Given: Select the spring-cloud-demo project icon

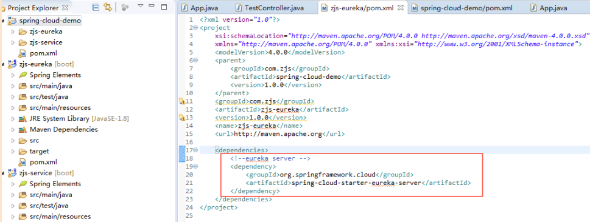Looking at the screenshot, I should (12, 21).
